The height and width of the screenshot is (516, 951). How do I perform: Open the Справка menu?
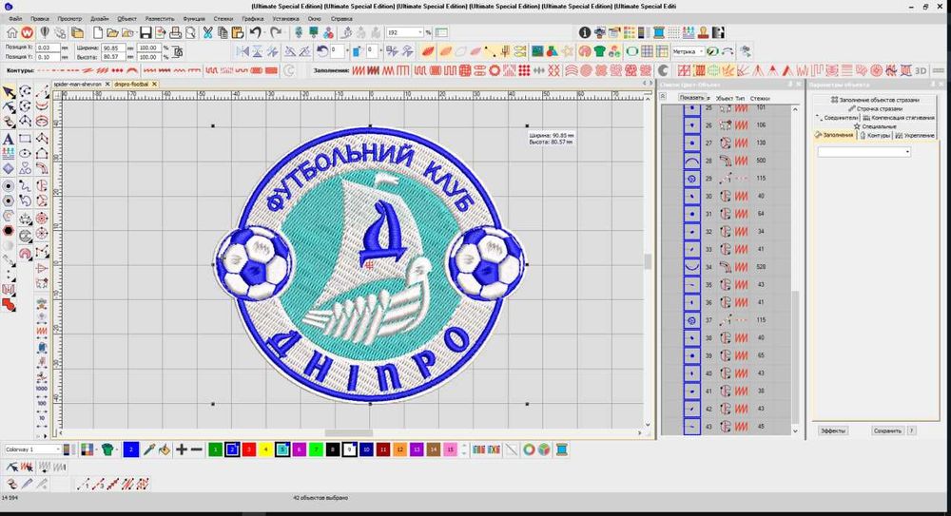(341, 19)
